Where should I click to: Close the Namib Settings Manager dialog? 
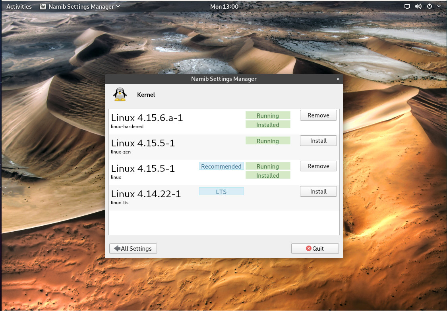(338, 79)
